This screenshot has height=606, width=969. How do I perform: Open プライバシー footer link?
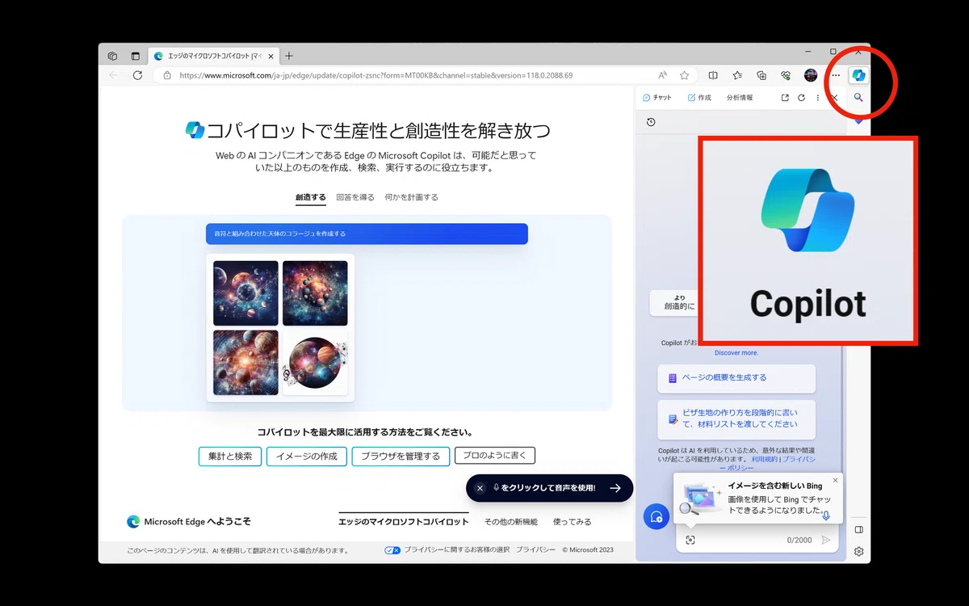pyautogui.click(x=535, y=550)
